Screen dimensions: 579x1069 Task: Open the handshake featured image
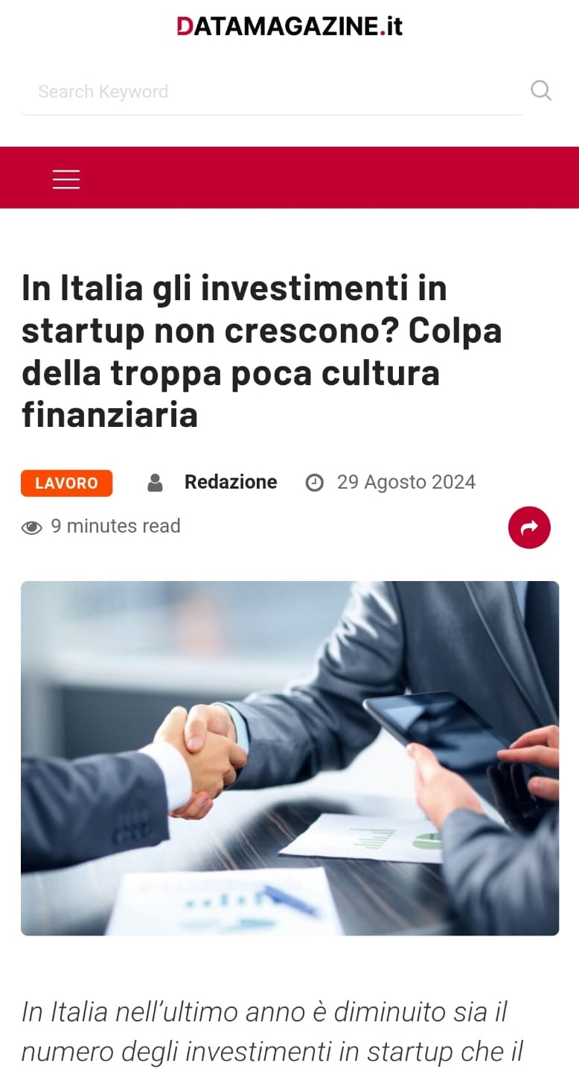[289, 758]
